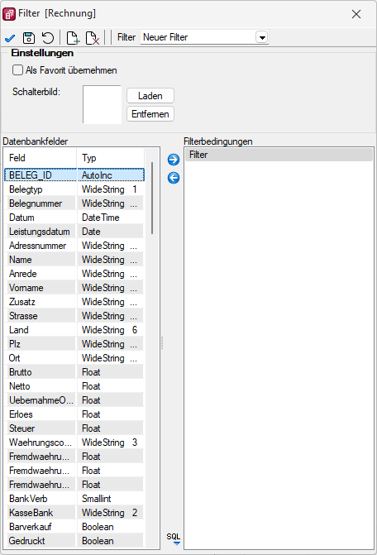Click the Laden button
The height and width of the screenshot is (555, 377).
pos(150,96)
